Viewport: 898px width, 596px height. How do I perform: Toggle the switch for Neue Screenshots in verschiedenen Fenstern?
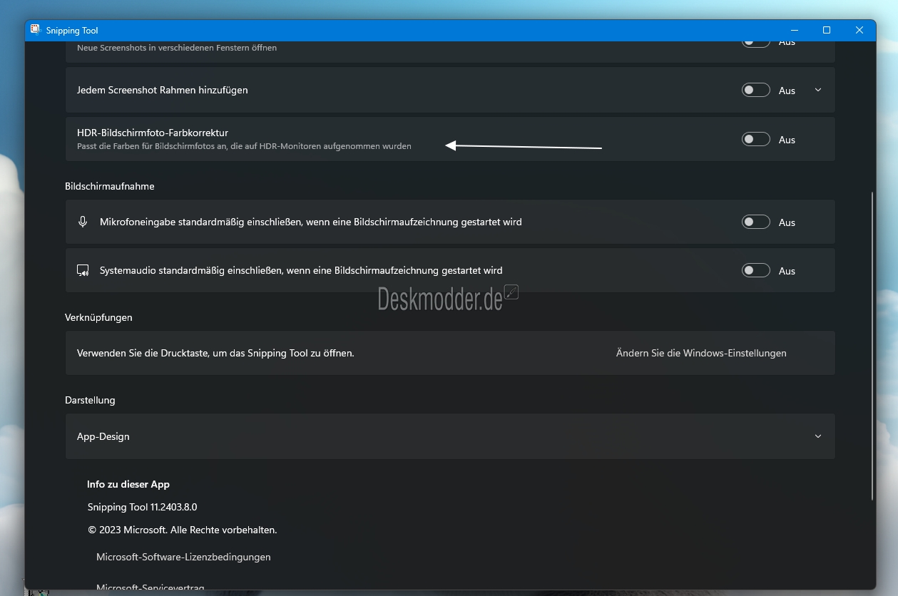755,43
